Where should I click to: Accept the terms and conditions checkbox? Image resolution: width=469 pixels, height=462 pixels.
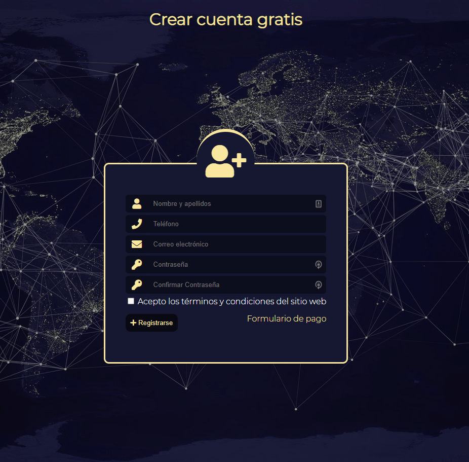[x=131, y=301]
